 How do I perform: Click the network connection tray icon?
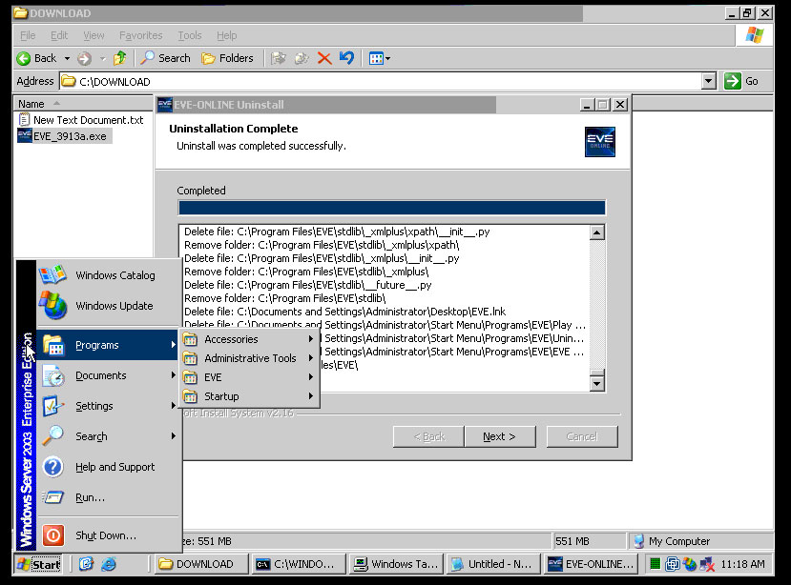[673, 564]
